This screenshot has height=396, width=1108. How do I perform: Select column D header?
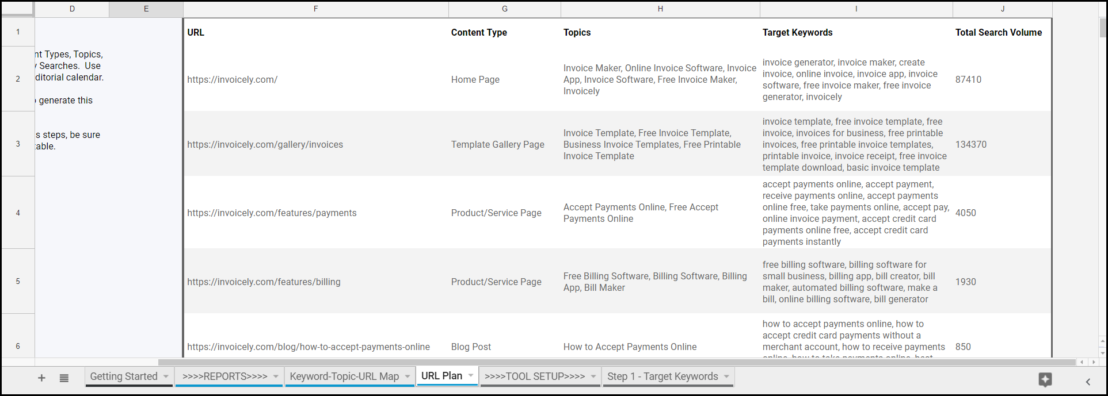click(x=72, y=9)
